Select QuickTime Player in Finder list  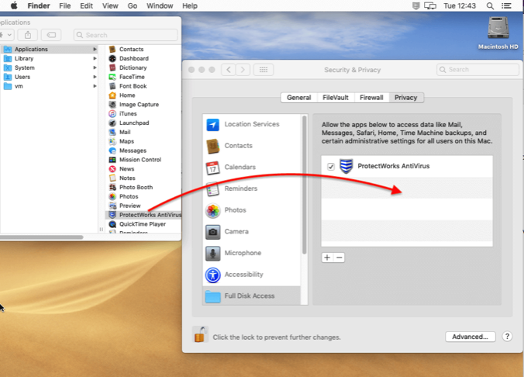[x=143, y=224]
